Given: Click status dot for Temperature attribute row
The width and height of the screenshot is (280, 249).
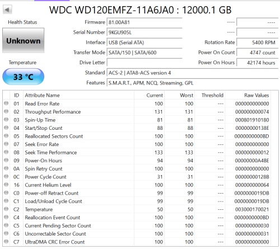Looking at the screenshot, I should coord(6,209).
